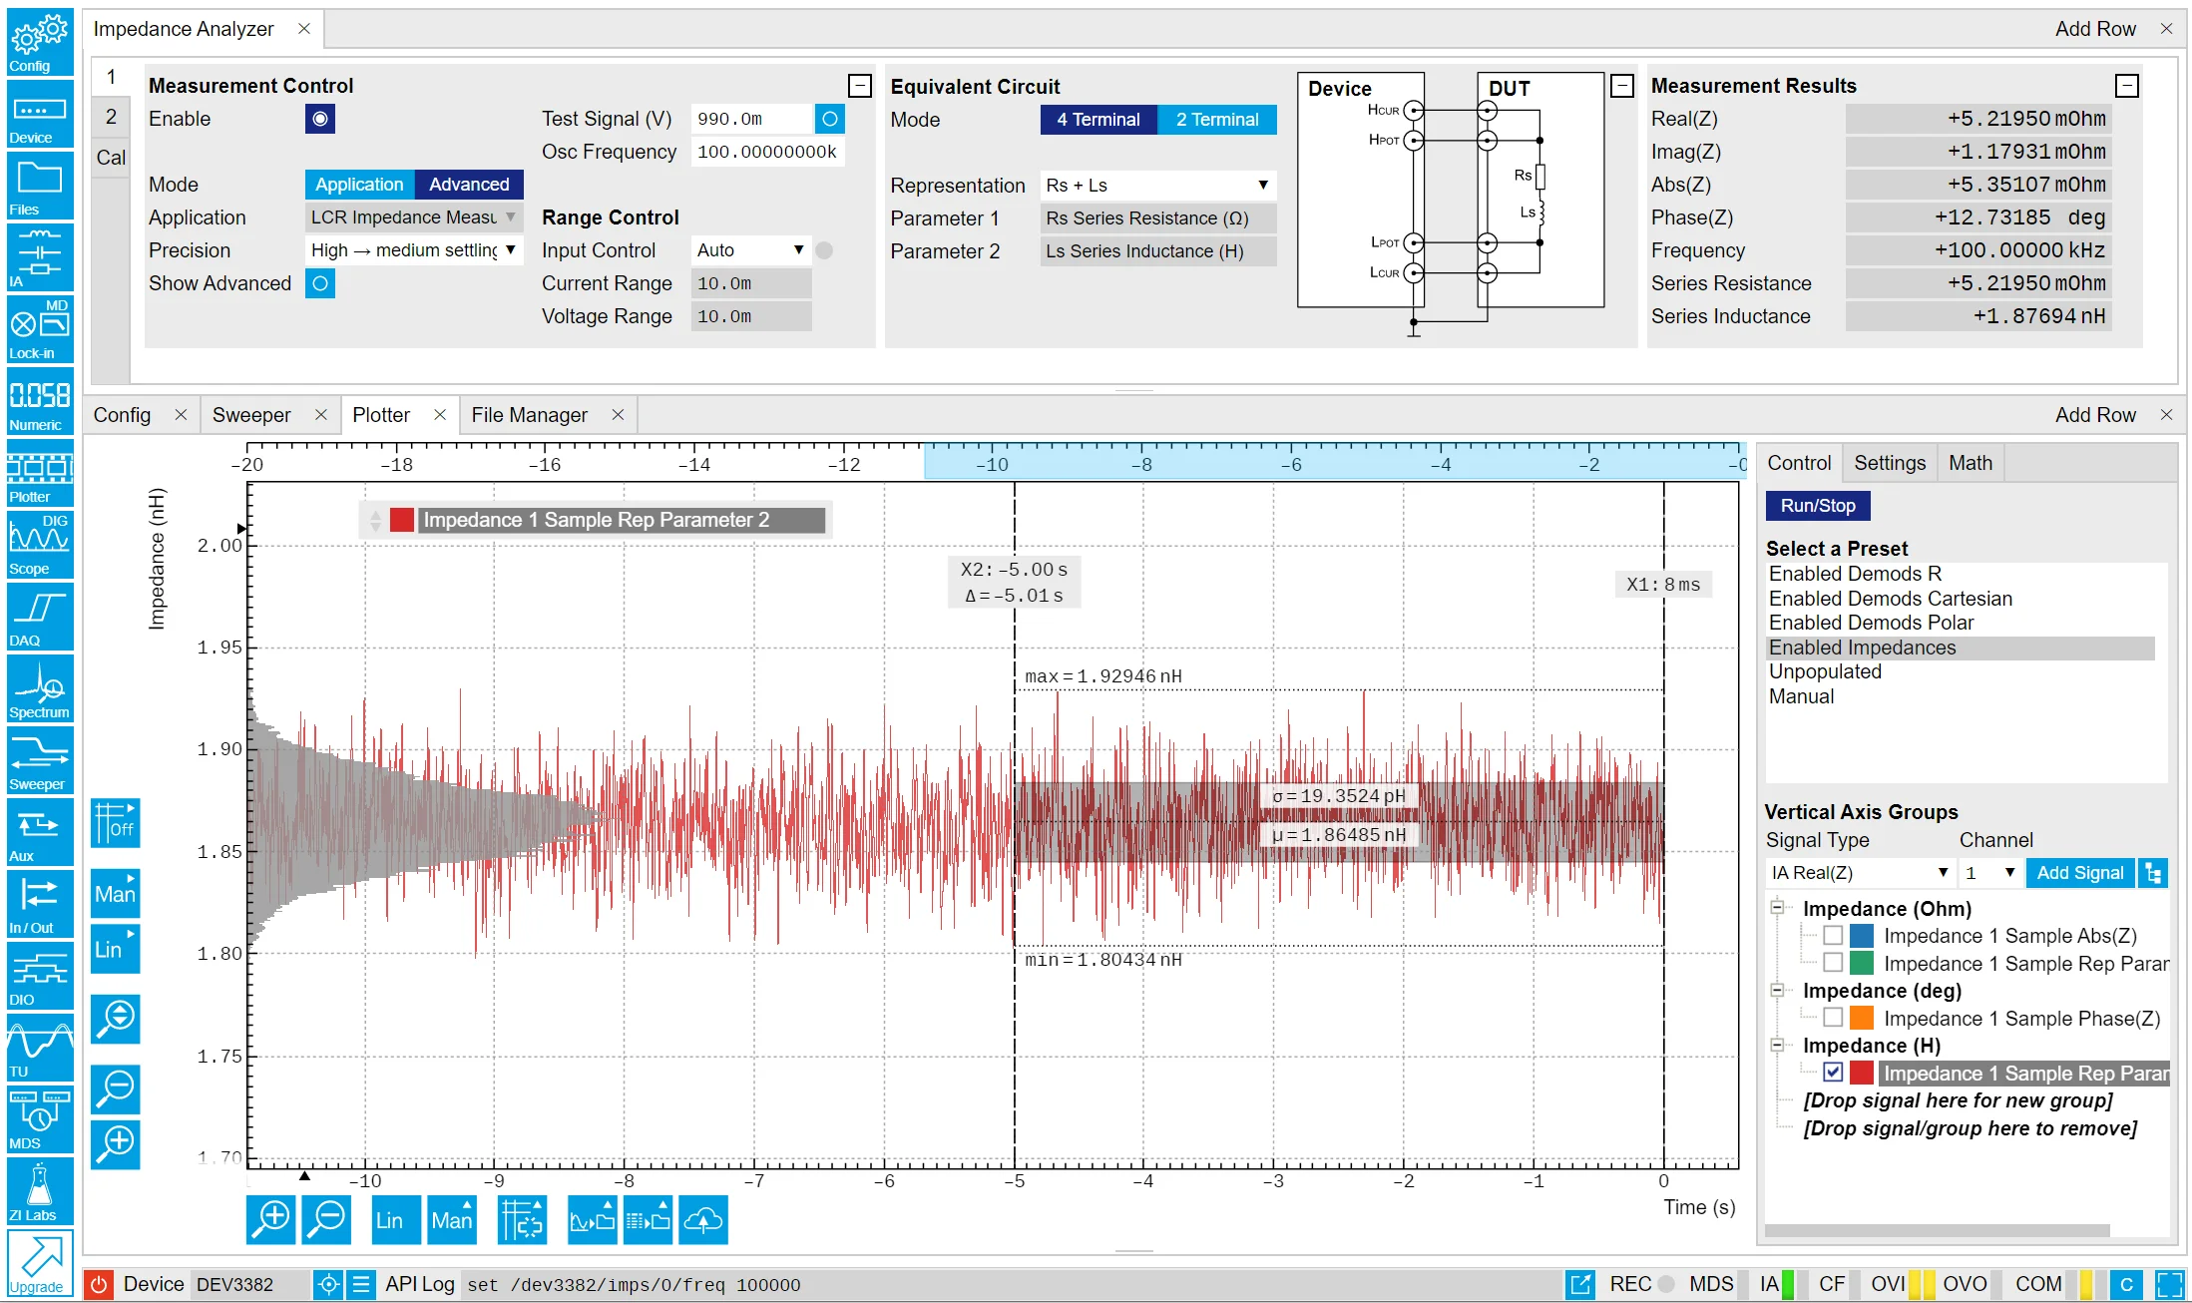Open the Sweeper sidebar icon
Viewport: 2192px width, 1303px height.
click(x=40, y=760)
